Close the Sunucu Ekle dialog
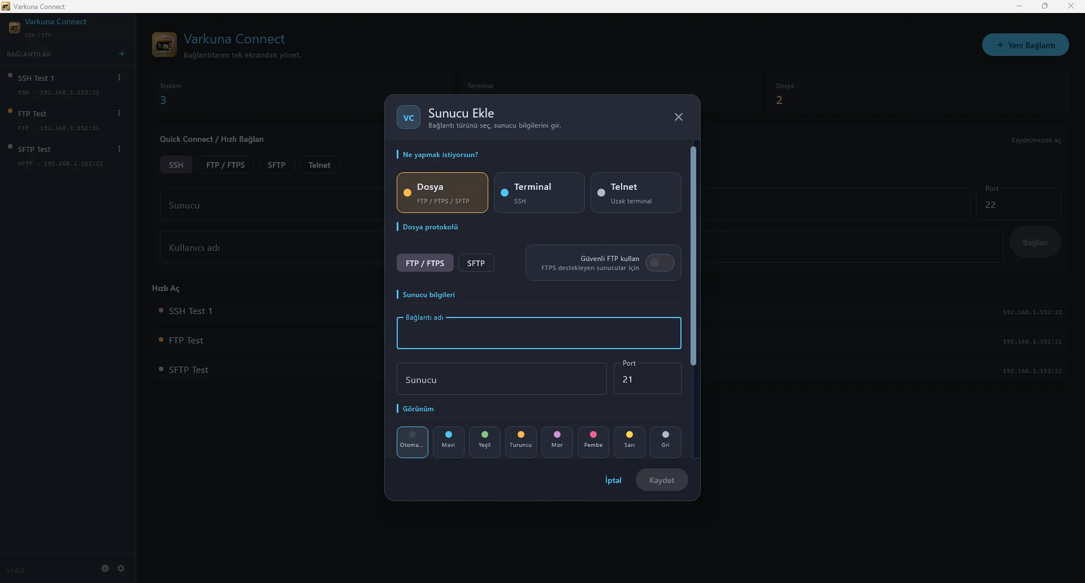This screenshot has height=583, width=1085. pyautogui.click(x=678, y=117)
